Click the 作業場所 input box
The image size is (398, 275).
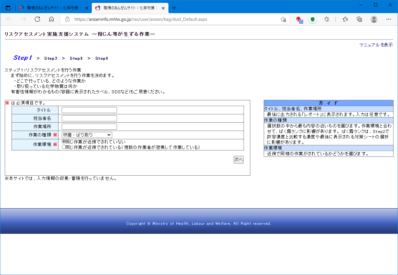click(x=89, y=127)
